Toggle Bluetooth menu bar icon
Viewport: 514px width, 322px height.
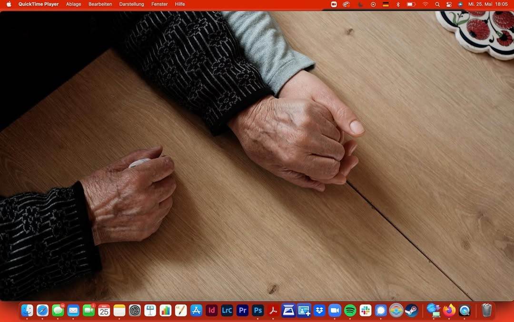click(398, 4)
